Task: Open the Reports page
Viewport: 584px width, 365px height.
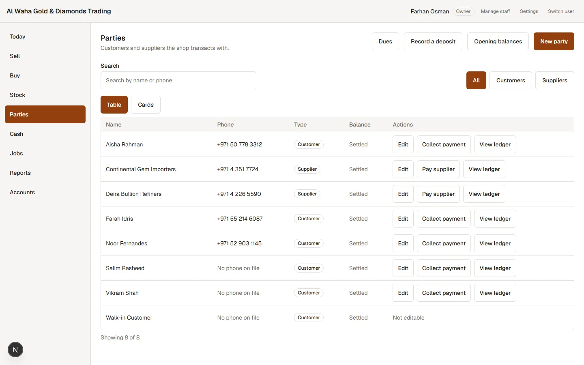Action: [45, 173]
